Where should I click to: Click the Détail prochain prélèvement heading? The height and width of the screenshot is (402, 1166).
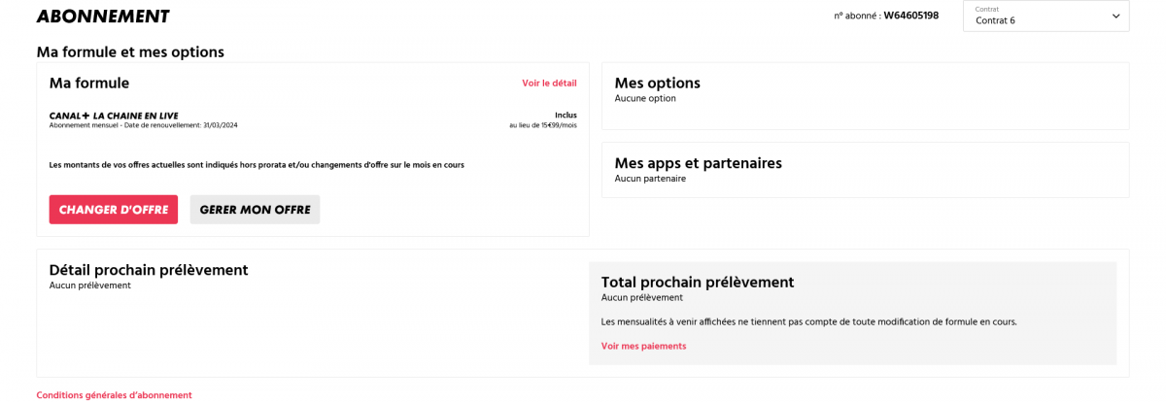[149, 270]
